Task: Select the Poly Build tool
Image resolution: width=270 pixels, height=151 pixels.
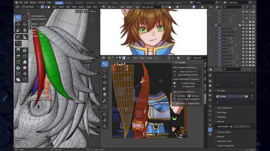Action: pyautogui.click(x=25, y=62)
